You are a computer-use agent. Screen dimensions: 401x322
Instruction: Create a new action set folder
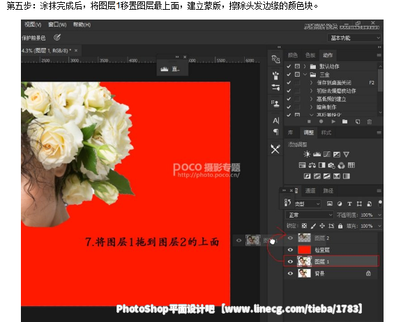coord(345,122)
